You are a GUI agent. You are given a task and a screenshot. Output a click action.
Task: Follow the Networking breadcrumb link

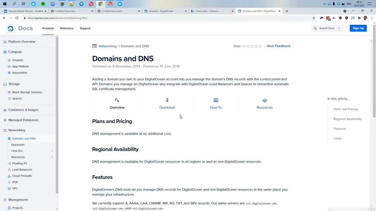[x=108, y=46]
